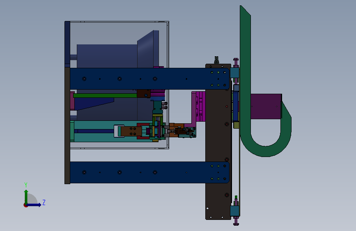Select the purple rectangular block inside the green bracket
Viewport: 356px width, 231px height.
tap(266, 106)
